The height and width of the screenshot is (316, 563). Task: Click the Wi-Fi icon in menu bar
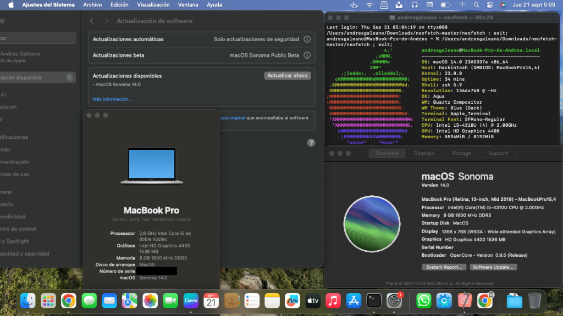point(369,4)
